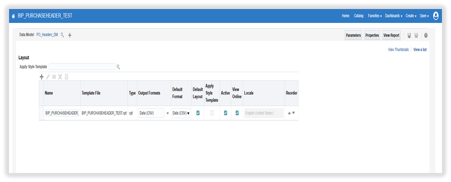Click the properties icon in layout toolbar
451x182 pixels.
[54, 77]
